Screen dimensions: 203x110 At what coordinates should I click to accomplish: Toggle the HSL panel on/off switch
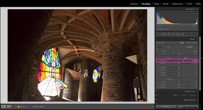[156, 95]
